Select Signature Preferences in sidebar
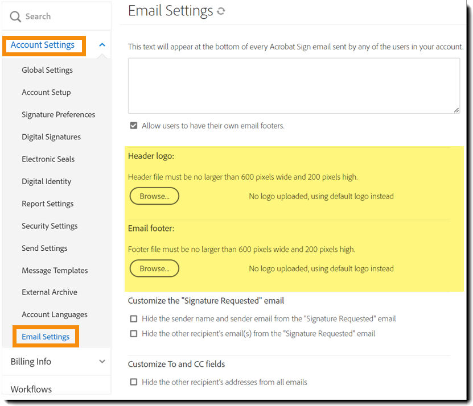Screen dimensions: 473x406 coord(58,114)
